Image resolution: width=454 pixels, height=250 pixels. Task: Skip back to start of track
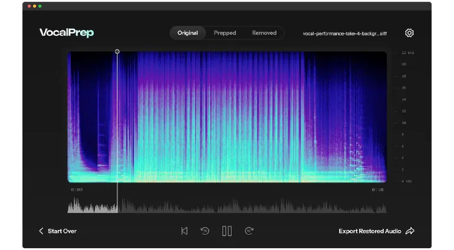click(185, 231)
